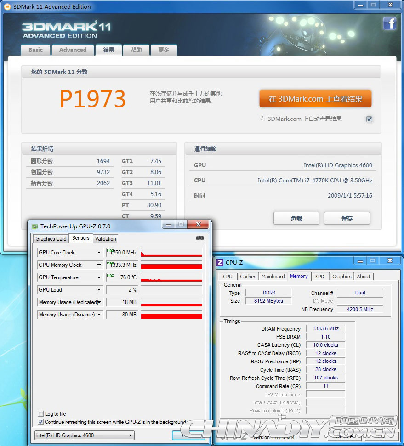Open the 更多 tab in 3DMark

tap(164, 50)
